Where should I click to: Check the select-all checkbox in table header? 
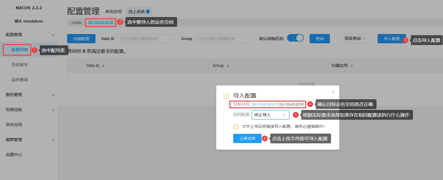[x=74, y=65]
